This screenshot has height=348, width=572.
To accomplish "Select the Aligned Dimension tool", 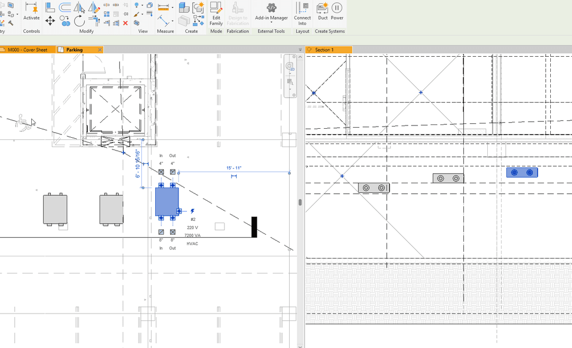I will (163, 7).
